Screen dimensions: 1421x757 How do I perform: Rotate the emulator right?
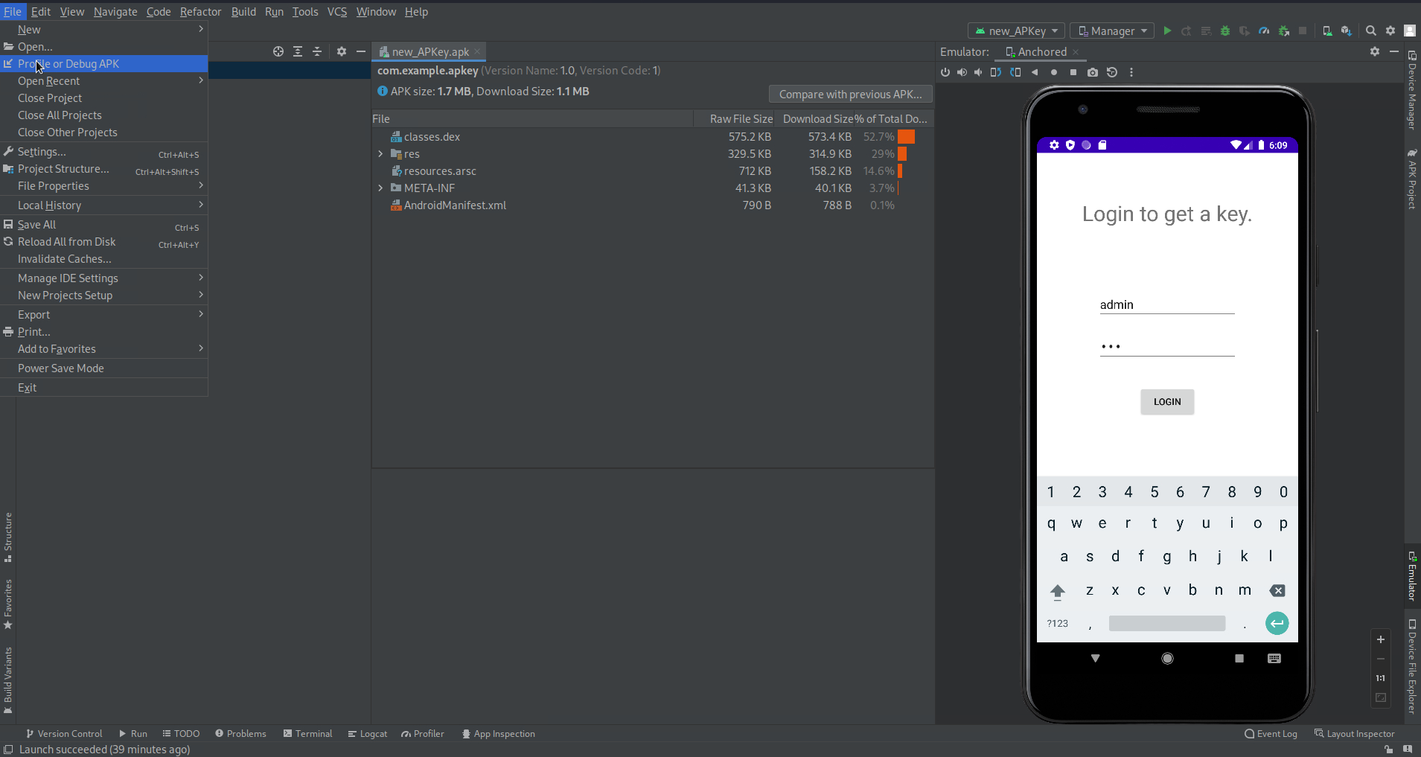click(x=1015, y=72)
